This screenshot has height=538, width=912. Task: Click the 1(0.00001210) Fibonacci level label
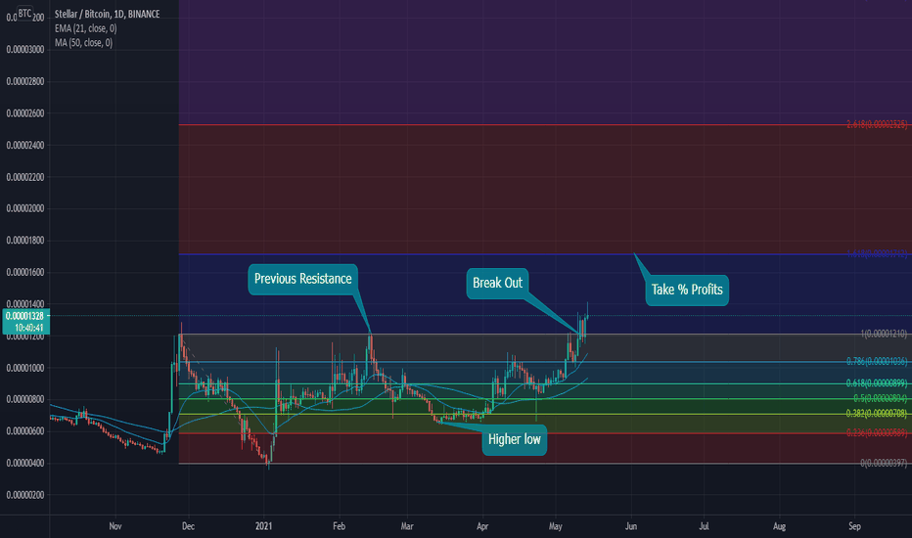click(884, 334)
